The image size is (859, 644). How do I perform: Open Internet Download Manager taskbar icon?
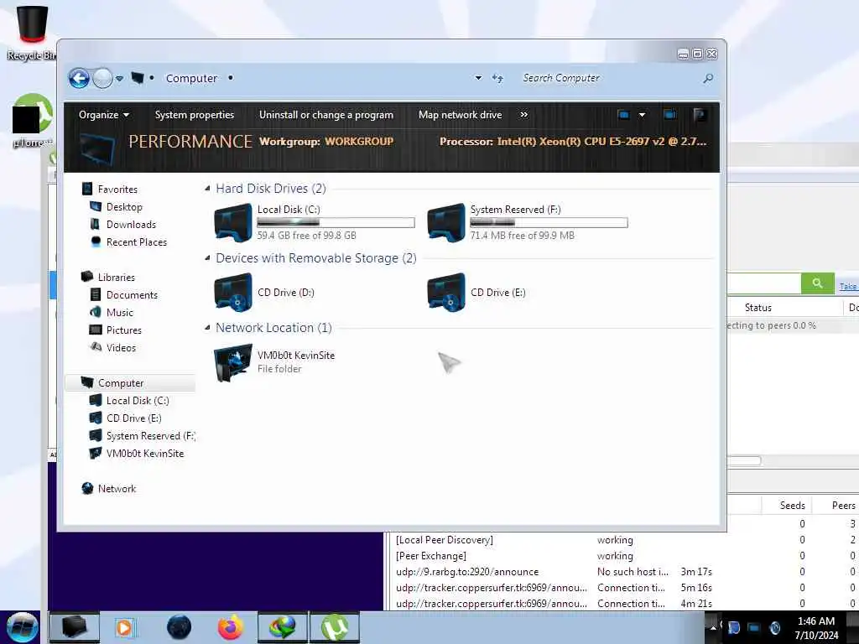pos(283,627)
